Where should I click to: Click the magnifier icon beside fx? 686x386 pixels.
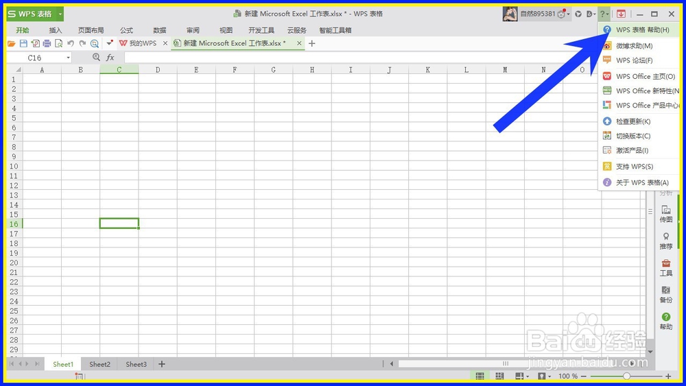(96, 58)
